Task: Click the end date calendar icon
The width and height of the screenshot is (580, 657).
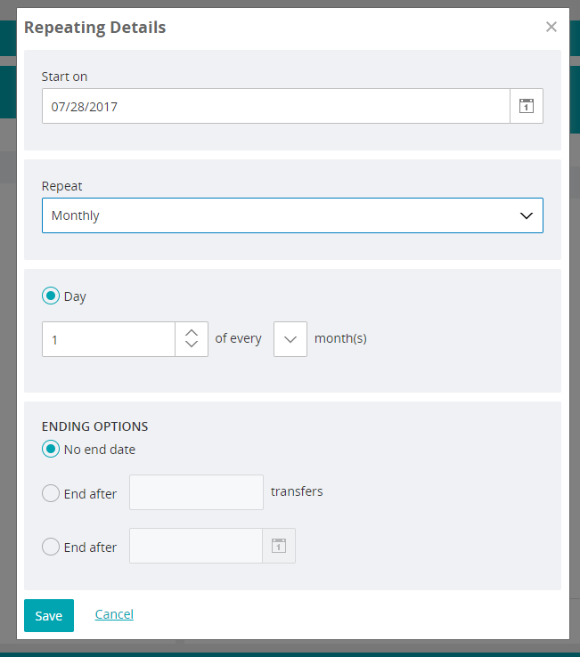Action: coord(278,546)
